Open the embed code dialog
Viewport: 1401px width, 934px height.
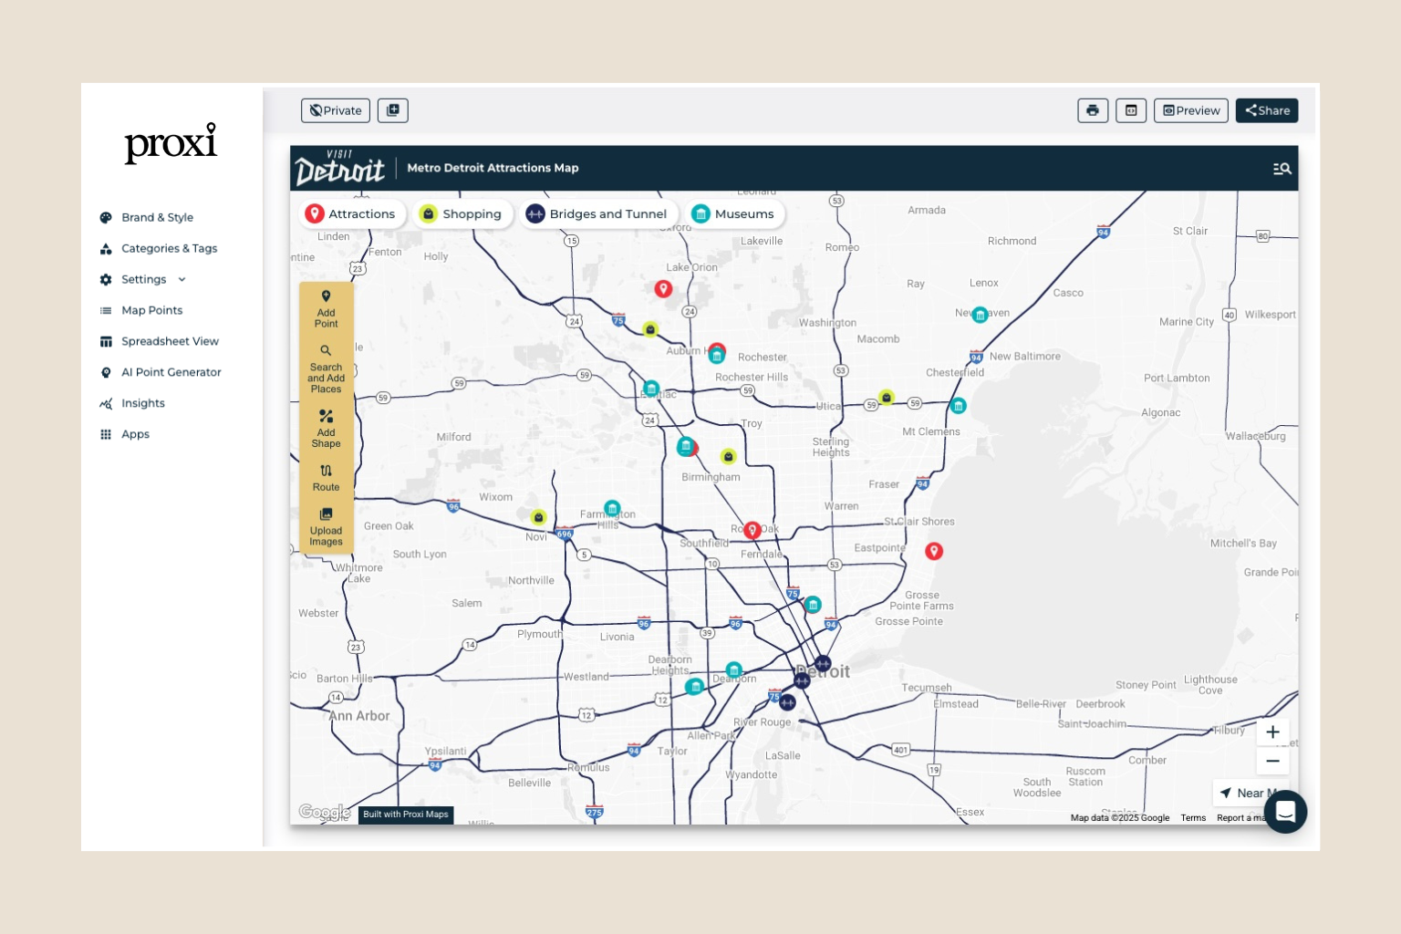[x=1131, y=109]
